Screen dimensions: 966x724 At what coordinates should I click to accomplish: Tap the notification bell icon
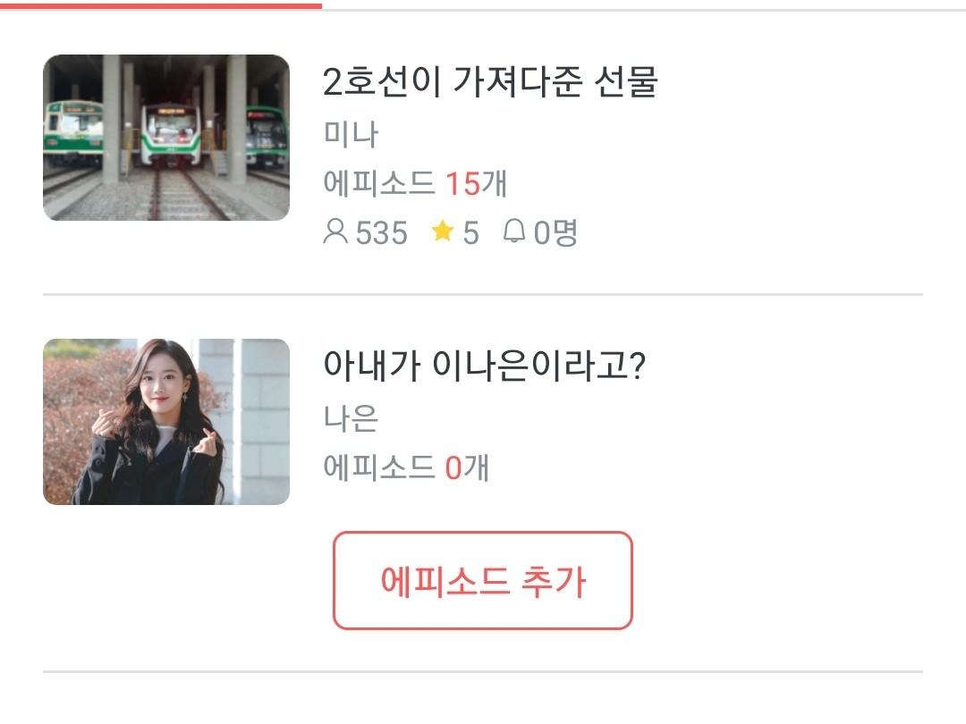tap(514, 232)
